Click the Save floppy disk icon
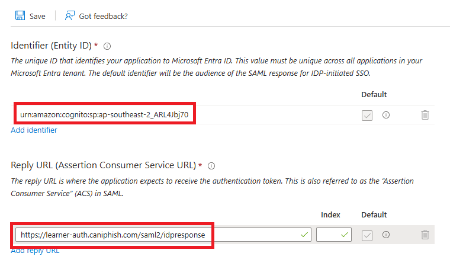450x266 pixels. [20, 16]
